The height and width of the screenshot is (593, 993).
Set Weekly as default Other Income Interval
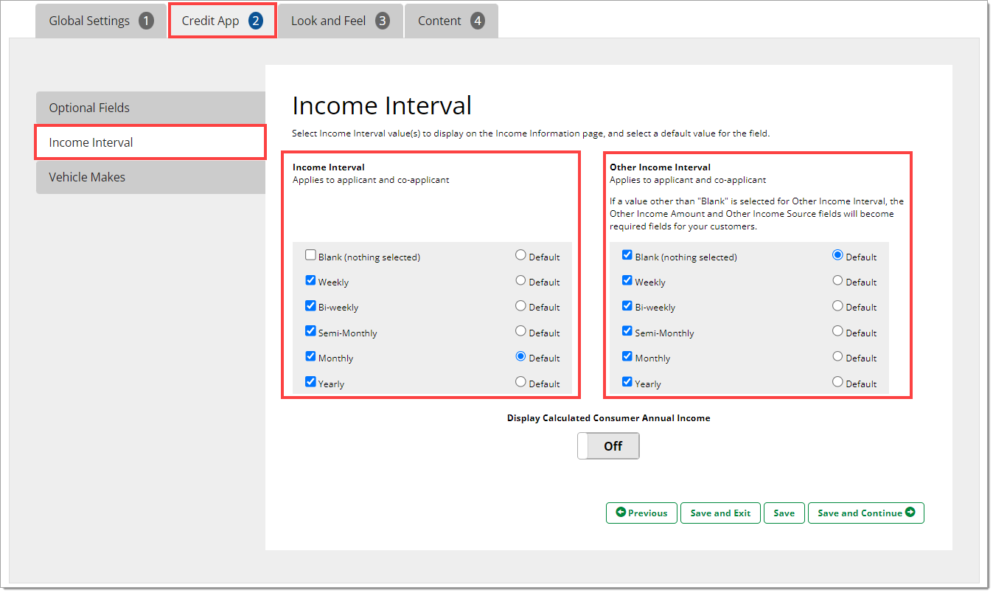[837, 280]
